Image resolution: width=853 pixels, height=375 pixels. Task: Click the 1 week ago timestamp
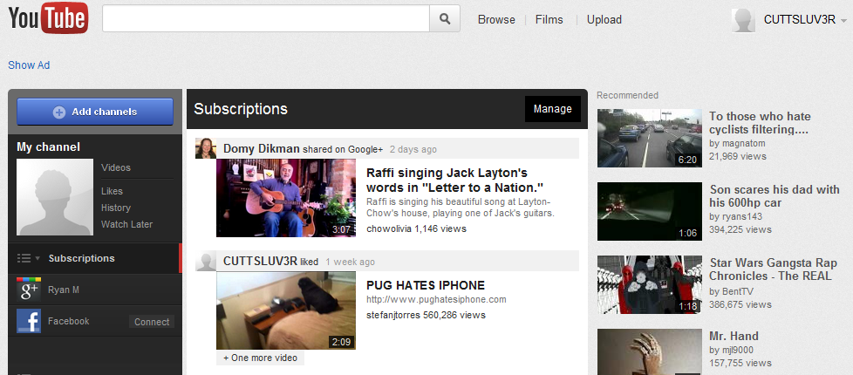351,262
